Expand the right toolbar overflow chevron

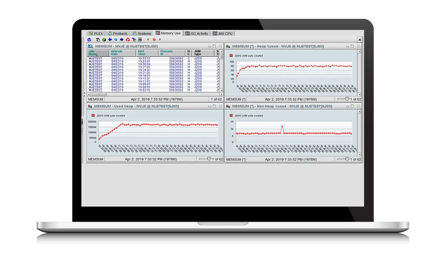pos(160,40)
